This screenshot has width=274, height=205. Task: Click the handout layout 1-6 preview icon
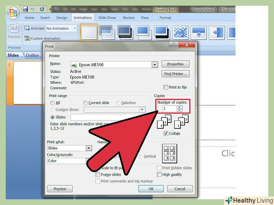(x=169, y=154)
